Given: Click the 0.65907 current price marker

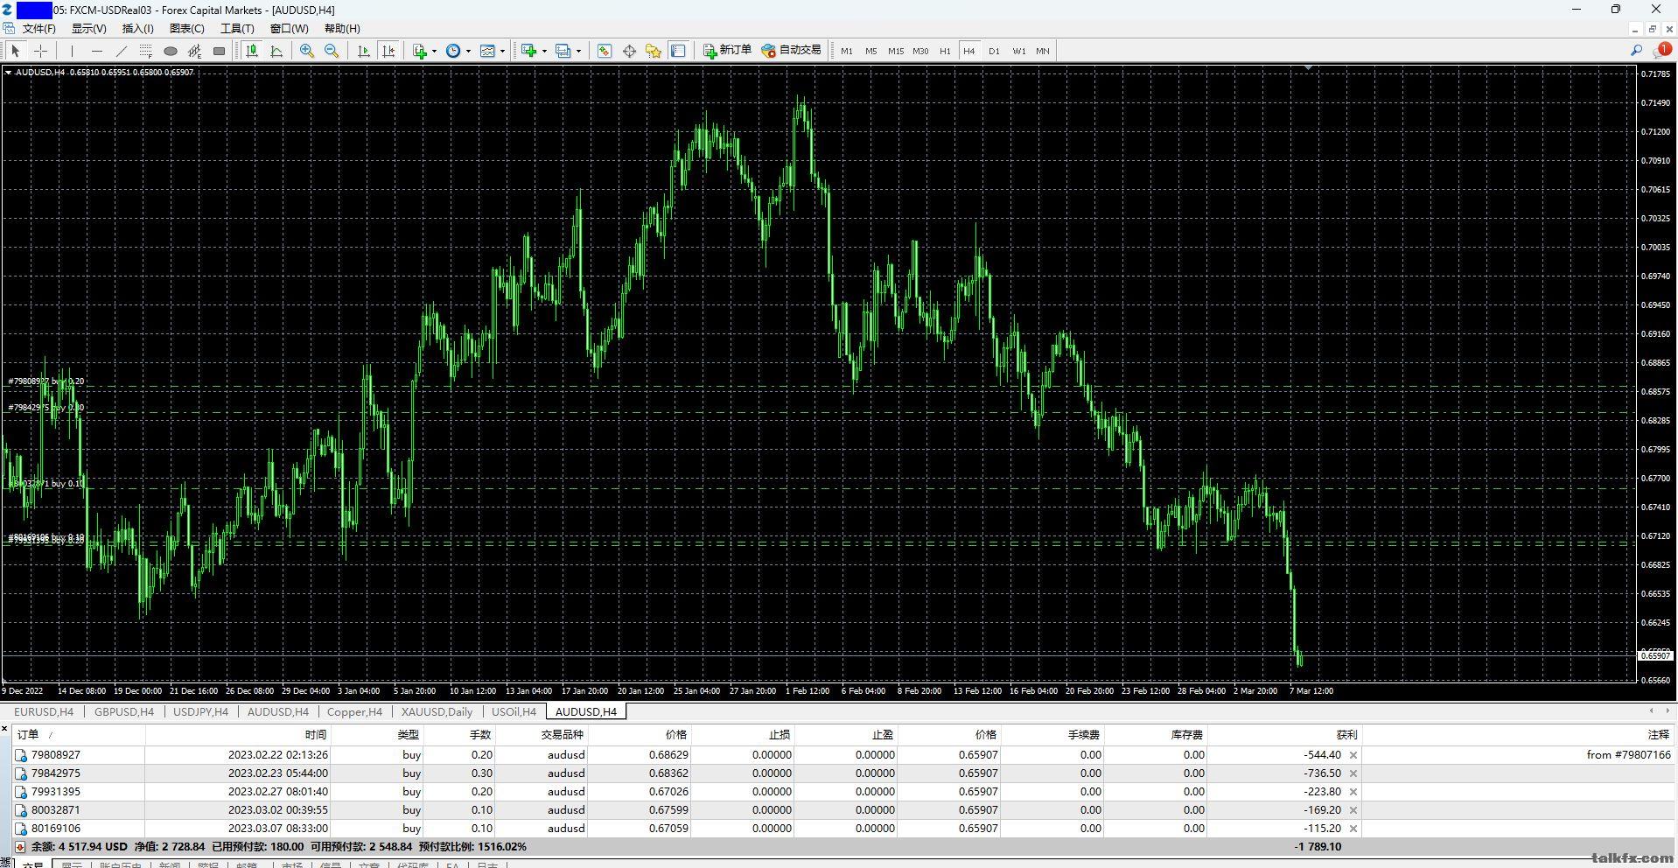Looking at the screenshot, I should (1655, 655).
